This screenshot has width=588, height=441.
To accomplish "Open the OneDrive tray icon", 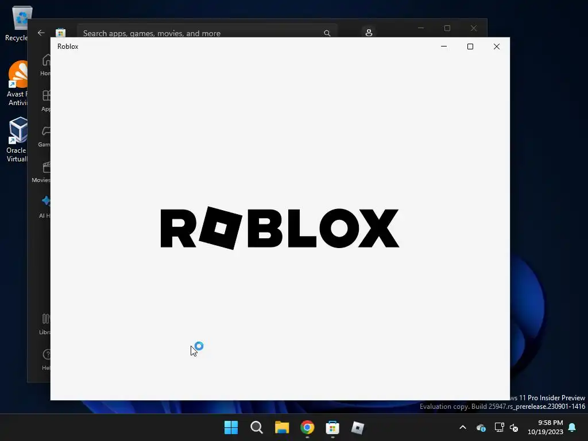I will pyautogui.click(x=481, y=427).
